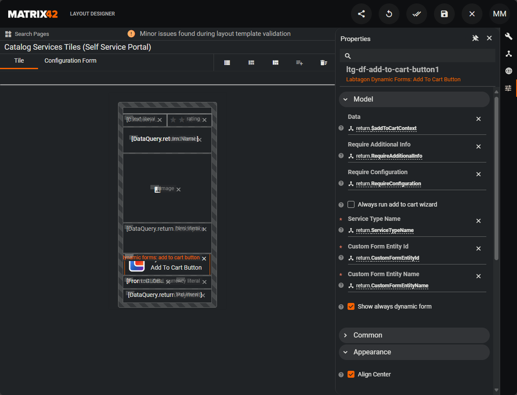The width and height of the screenshot is (517, 395).
Task: Toggle the Align Center checkbox
Action: [351, 374]
